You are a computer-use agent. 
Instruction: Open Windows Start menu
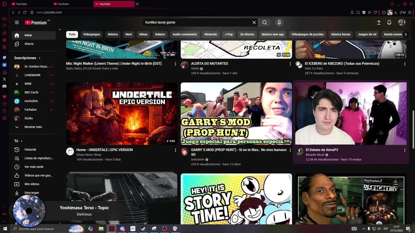coord(5,229)
